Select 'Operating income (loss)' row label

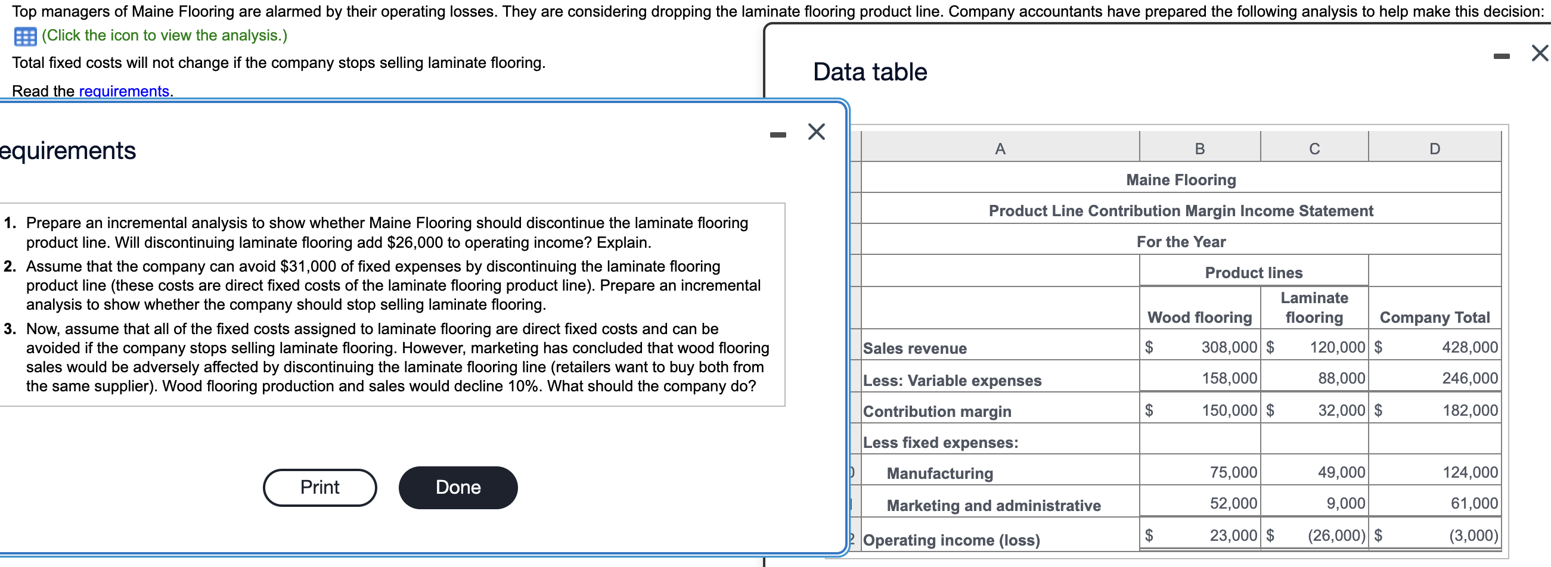951,540
